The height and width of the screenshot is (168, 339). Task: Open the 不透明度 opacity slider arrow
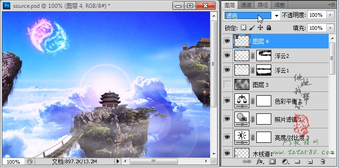(330, 15)
